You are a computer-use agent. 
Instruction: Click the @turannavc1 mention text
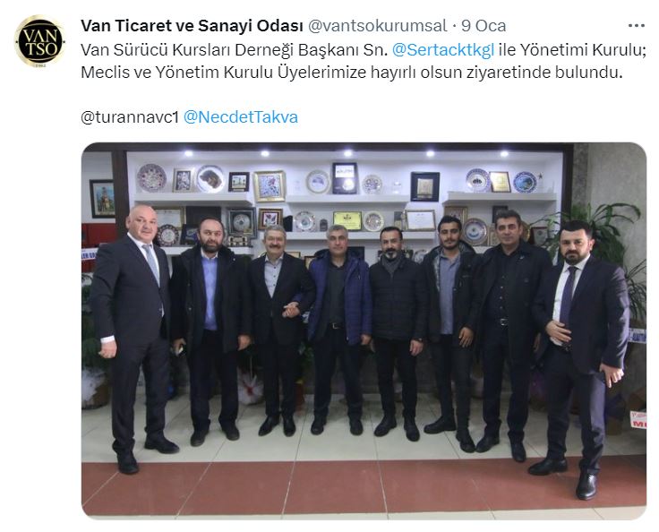(130, 117)
